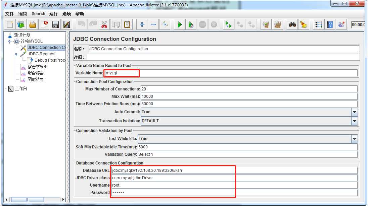The width and height of the screenshot is (368, 206).
Task: Open the 选项 menu
Action: click(67, 14)
